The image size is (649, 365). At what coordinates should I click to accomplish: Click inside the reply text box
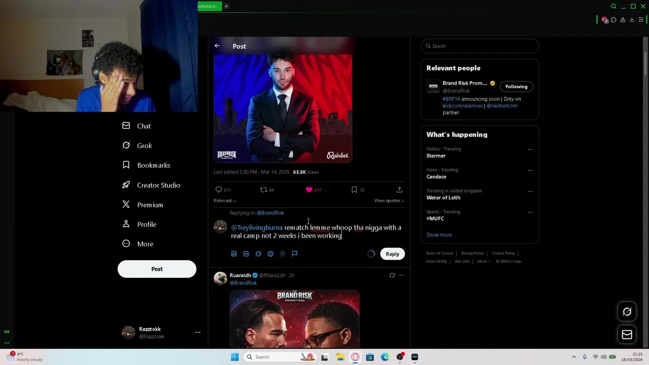[316, 232]
